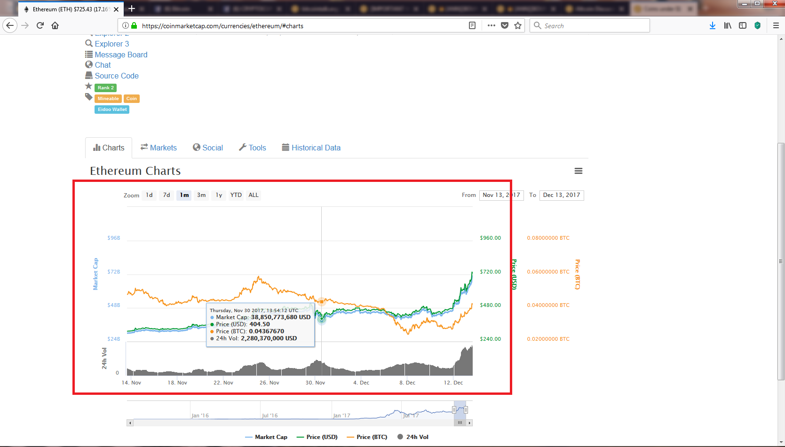Switch to the Tools tab

point(253,148)
